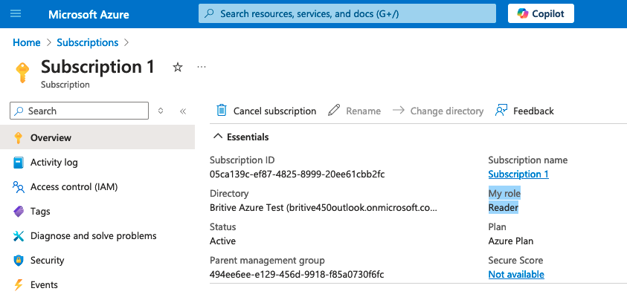Click the yellow key subscription icon
This screenshot has width=627, height=297.
[22, 73]
